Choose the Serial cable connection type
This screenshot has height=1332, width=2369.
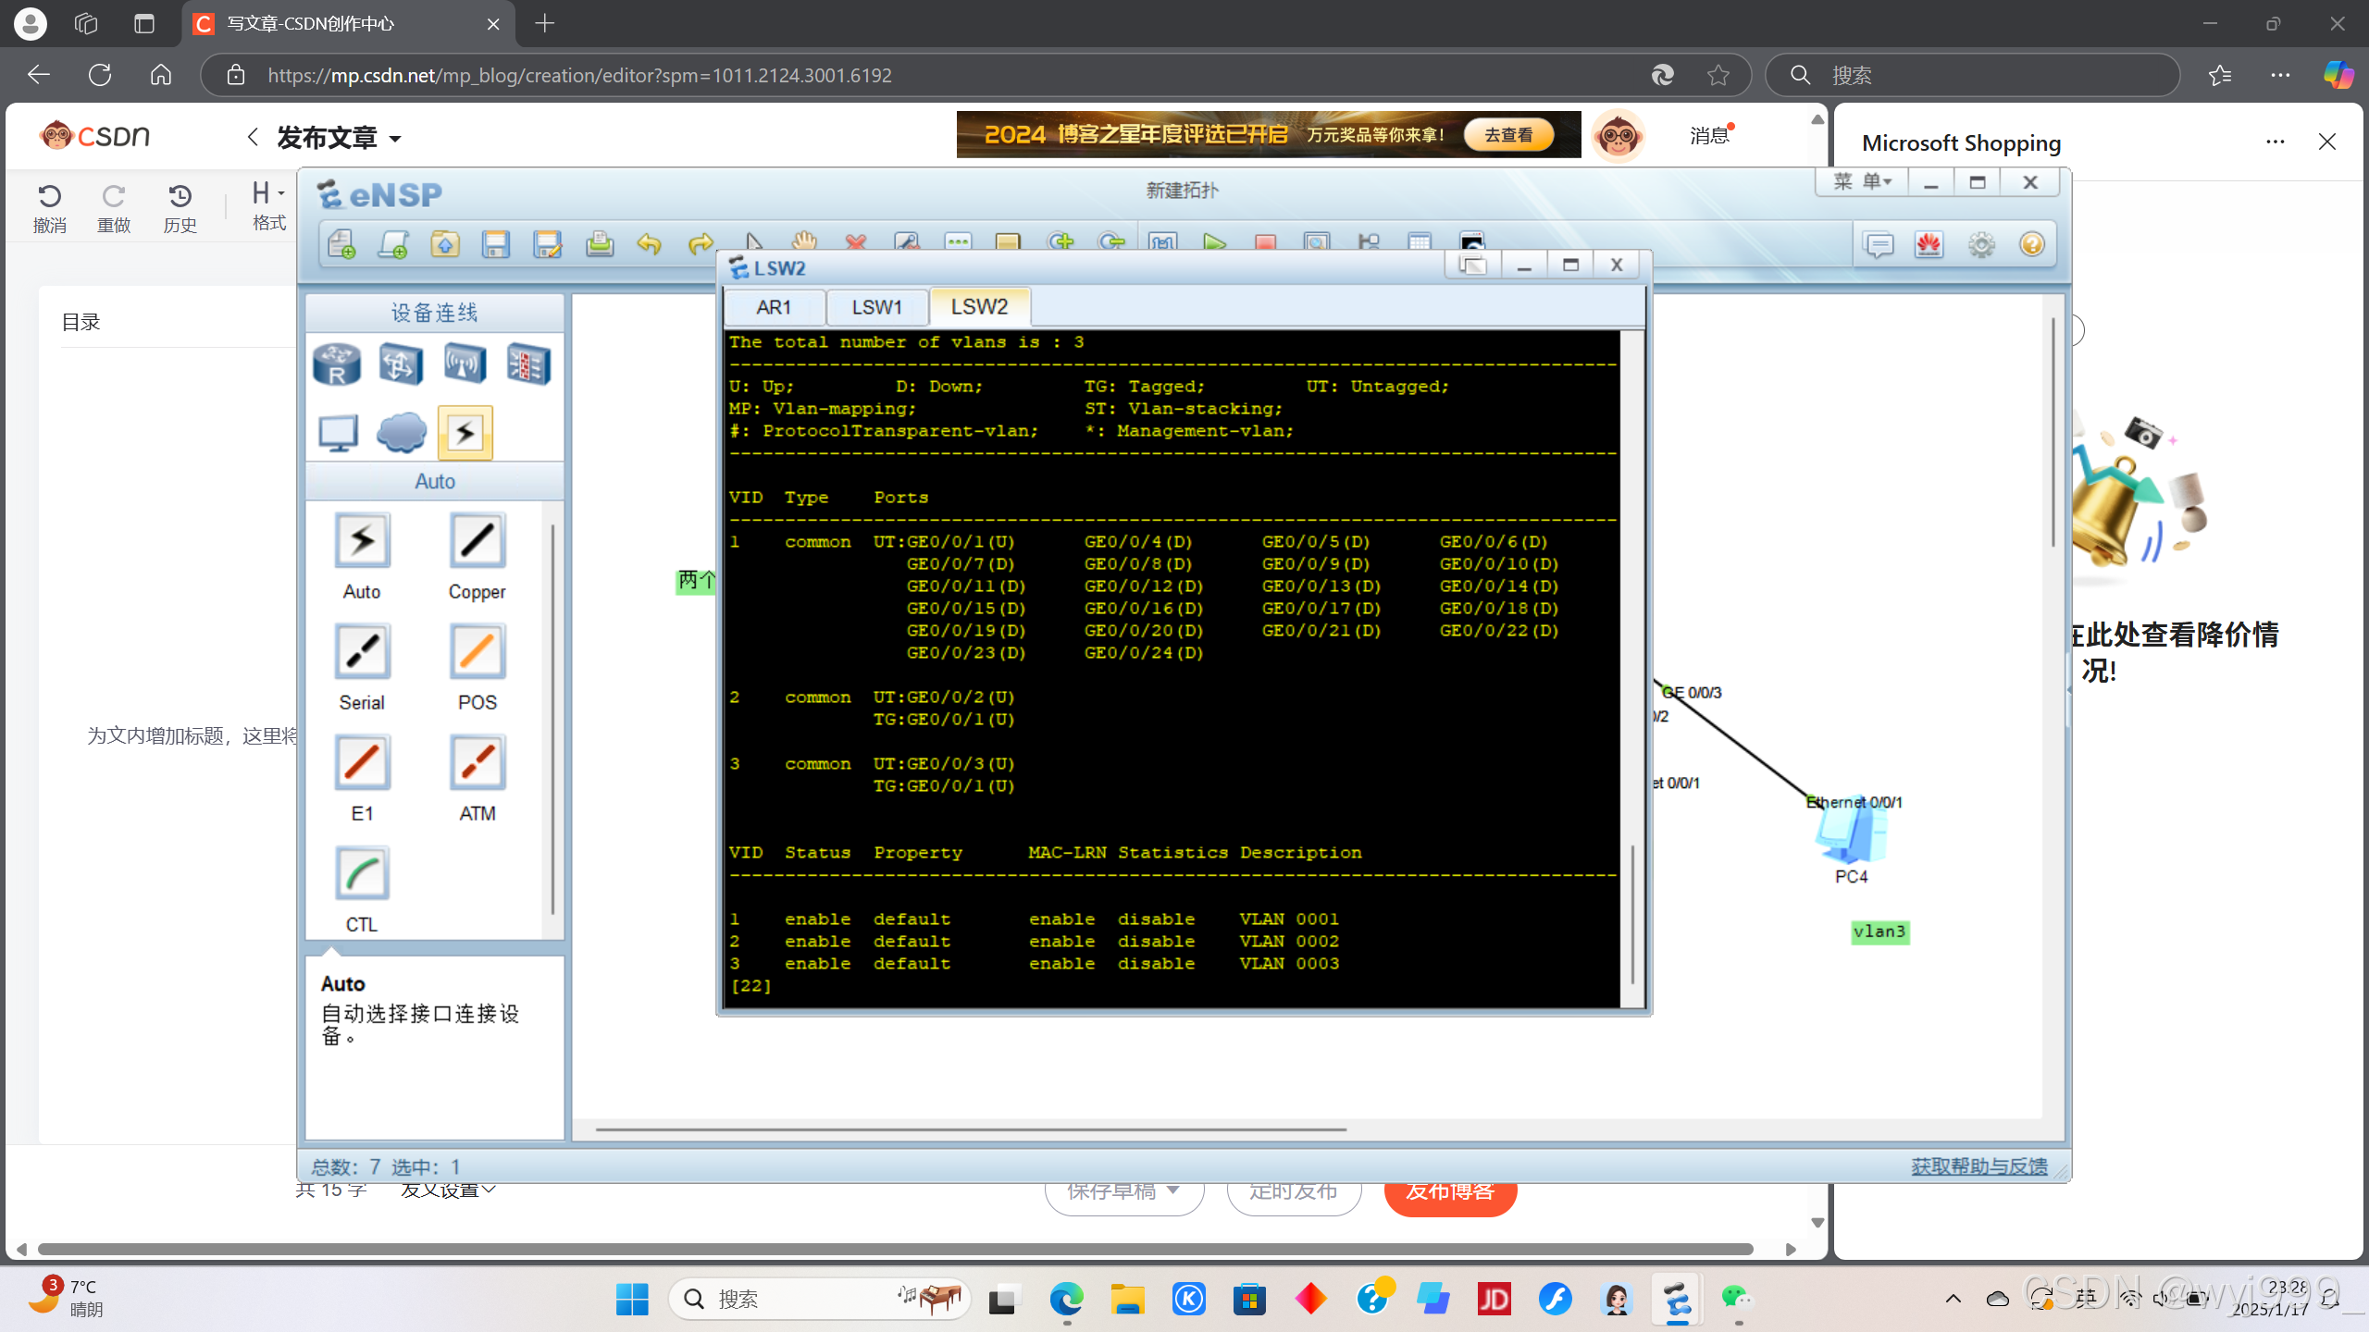pos(362,652)
